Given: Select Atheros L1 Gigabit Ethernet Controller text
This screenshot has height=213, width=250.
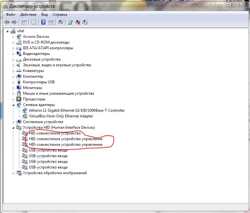Looking at the screenshot, I should coord(77,110).
